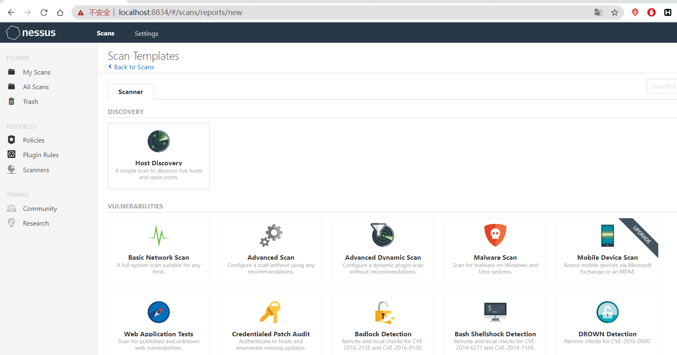Select the Advanced Scan title

pyautogui.click(x=271, y=257)
